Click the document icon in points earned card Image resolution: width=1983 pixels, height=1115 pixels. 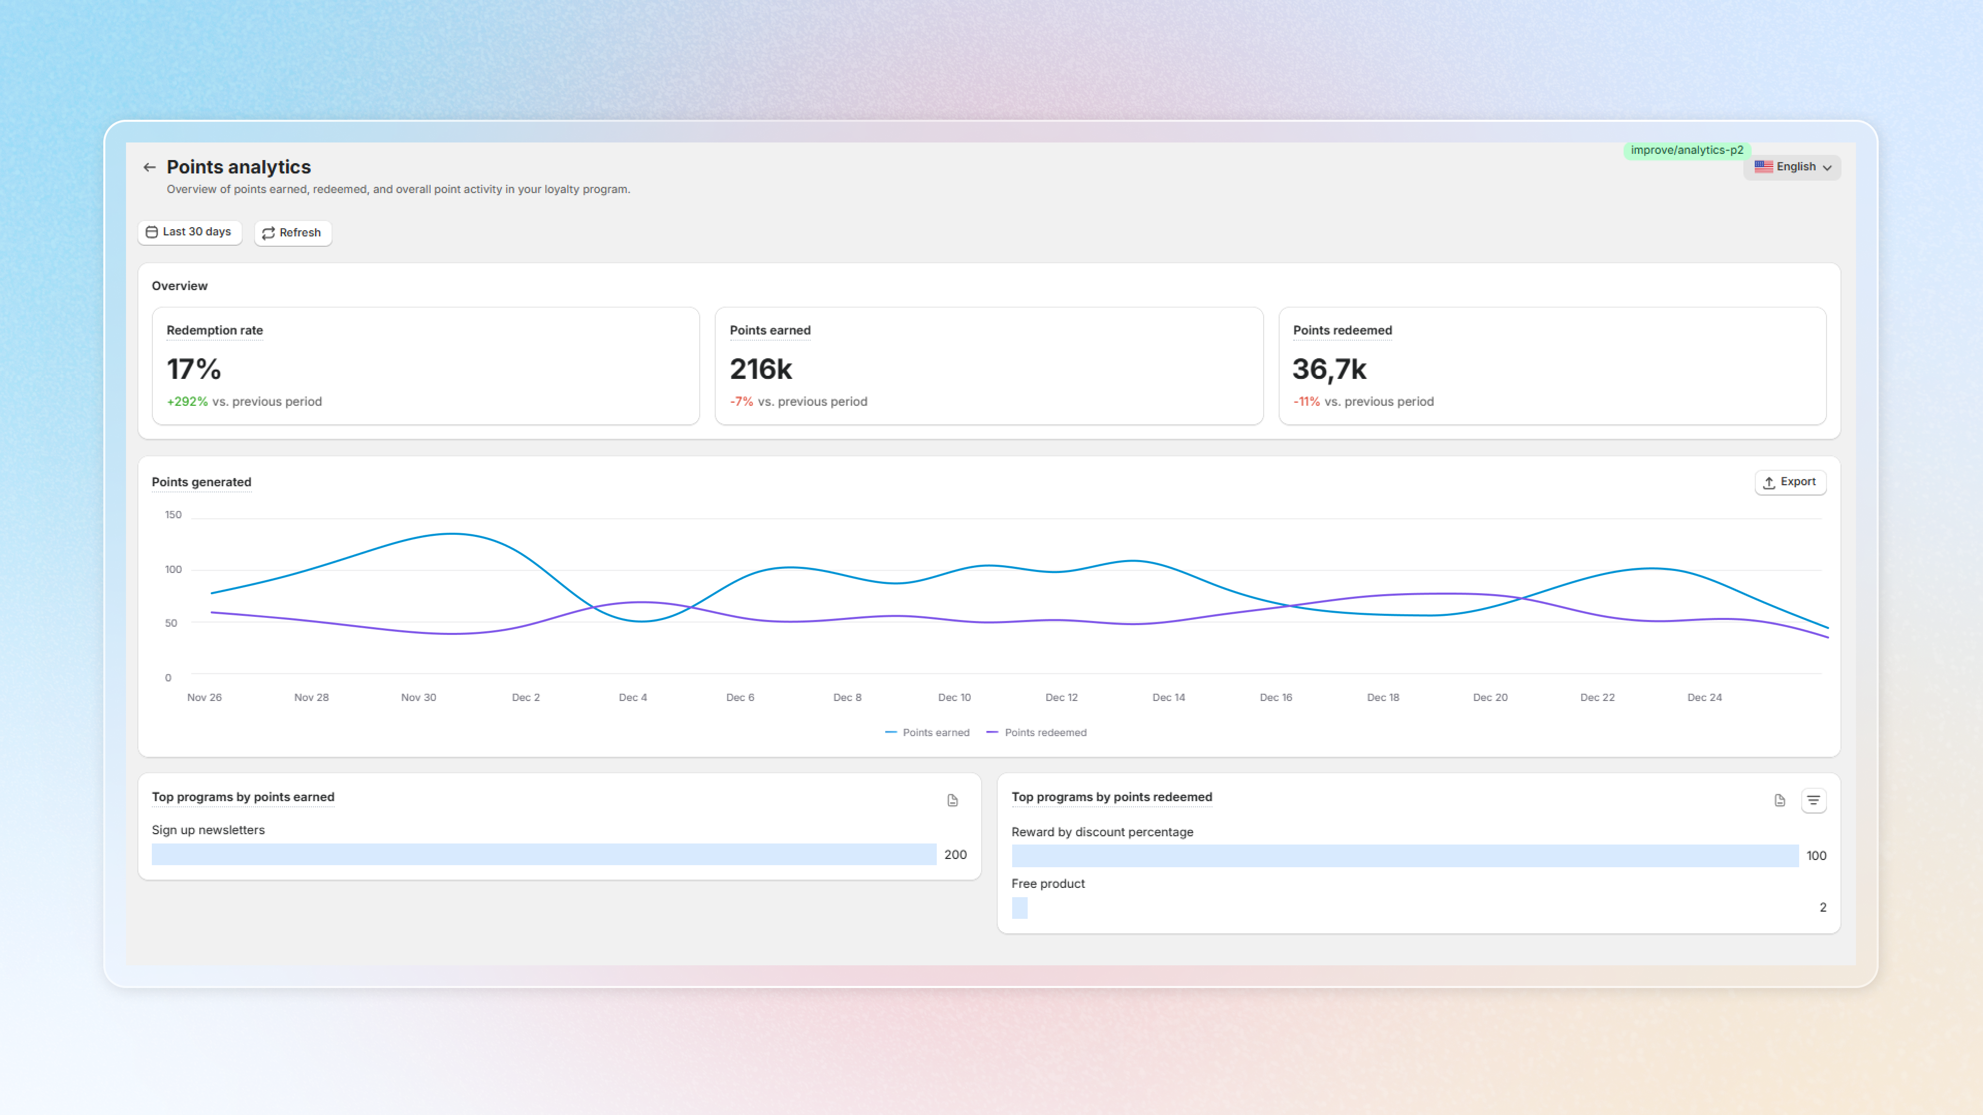click(x=952, y=800)
